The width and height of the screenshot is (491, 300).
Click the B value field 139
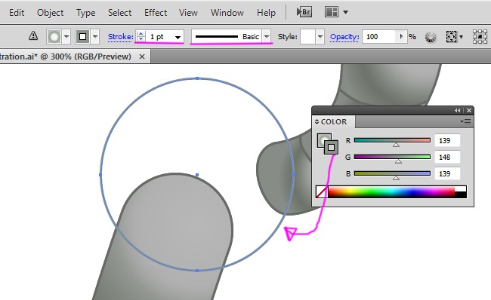[447, 174]
